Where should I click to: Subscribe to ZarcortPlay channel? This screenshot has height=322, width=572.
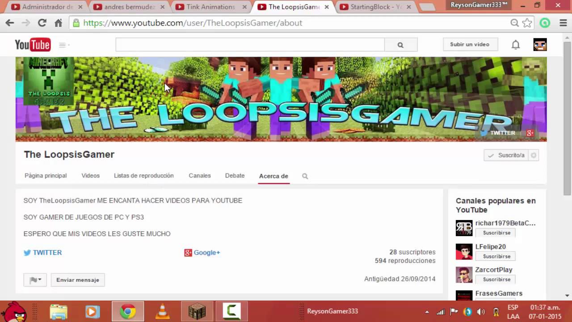click(496, 280)
